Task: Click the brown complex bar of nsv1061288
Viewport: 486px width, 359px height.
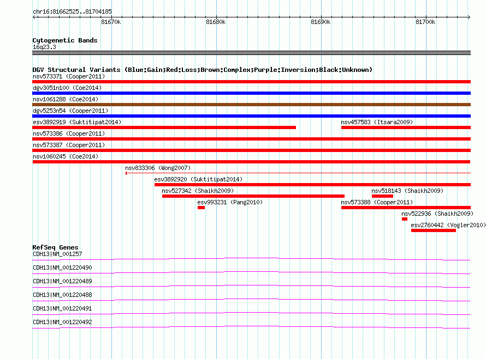Action: click(251, 105)
